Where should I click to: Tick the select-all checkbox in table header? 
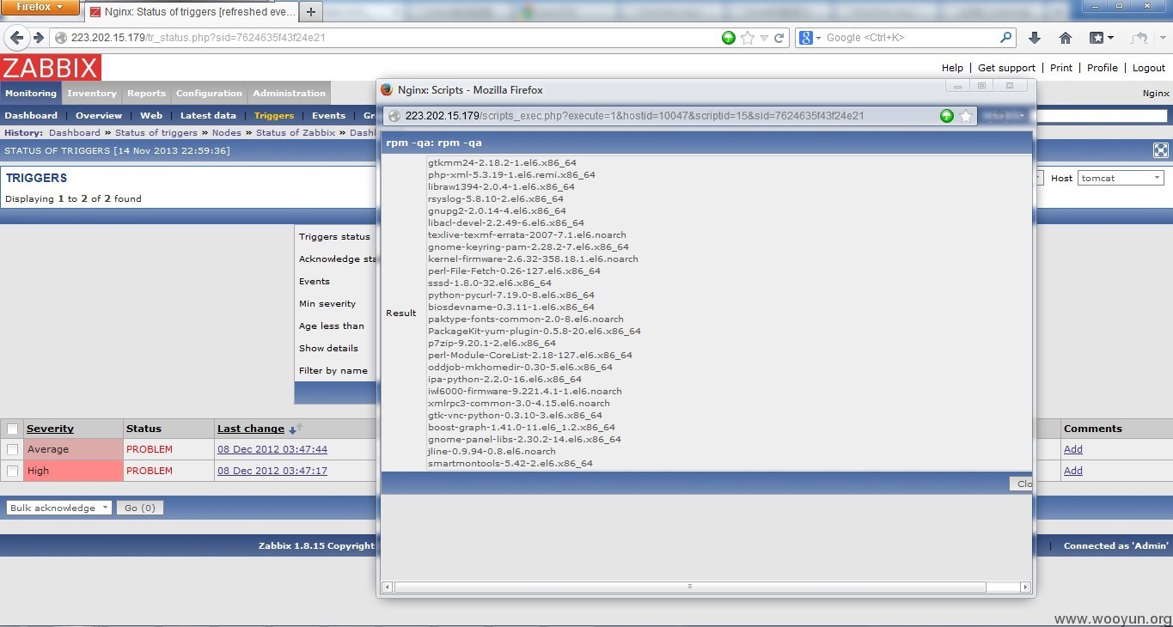click(x=12, y=429)
